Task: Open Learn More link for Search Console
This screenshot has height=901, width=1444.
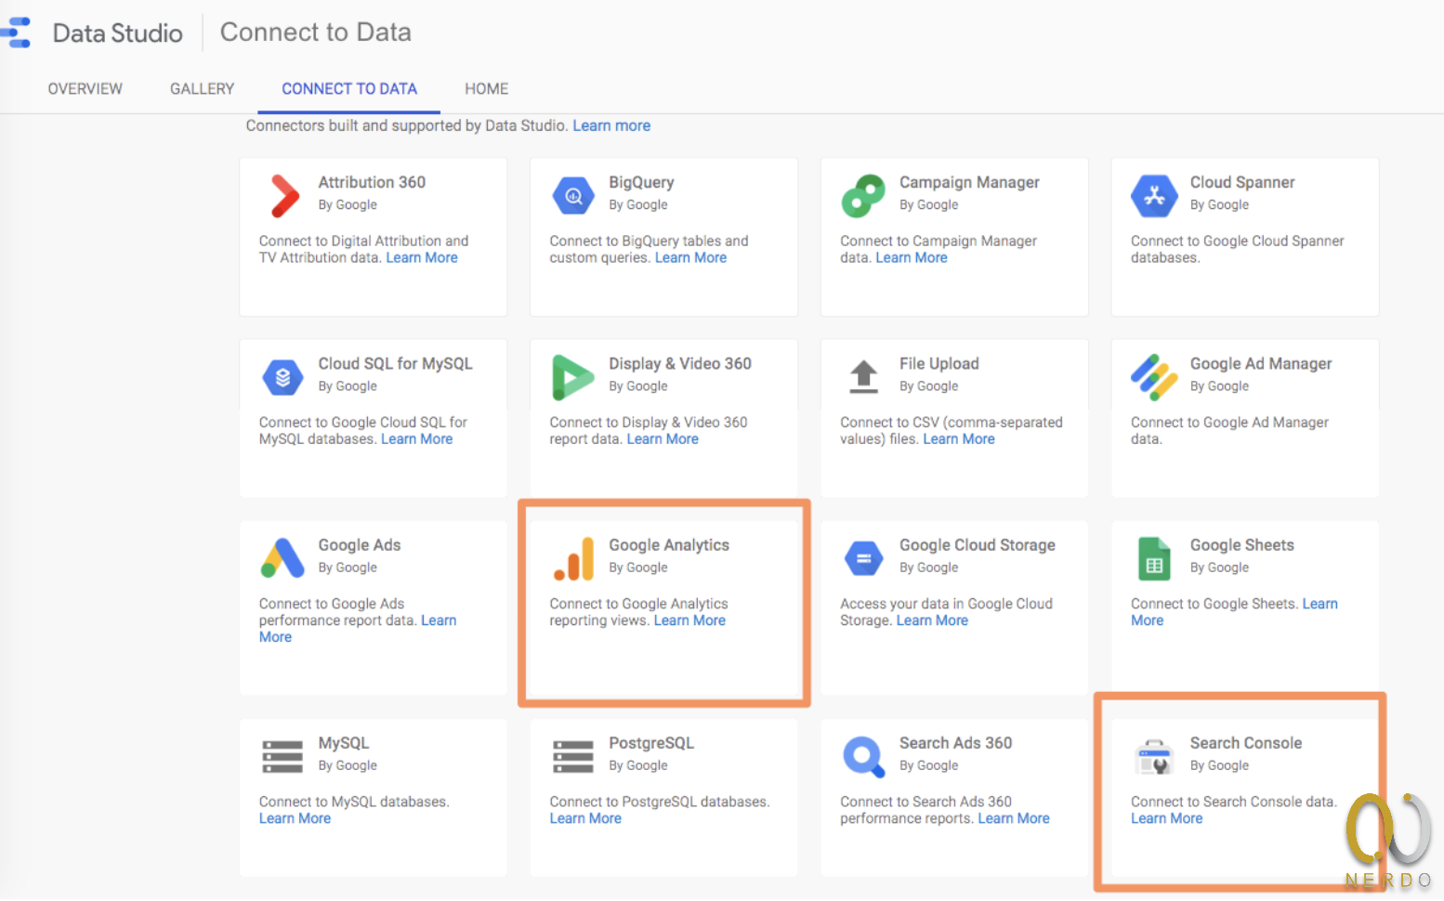Action: tap(1167, 818)
